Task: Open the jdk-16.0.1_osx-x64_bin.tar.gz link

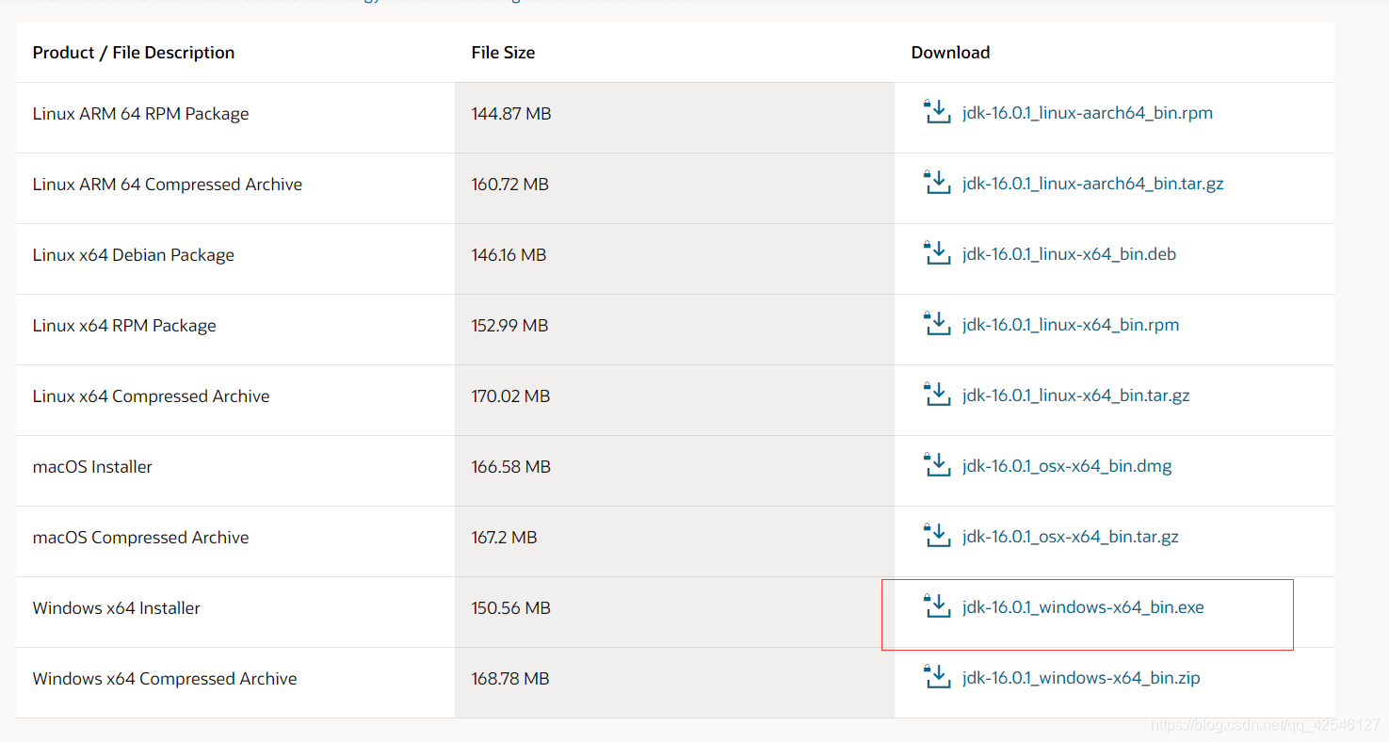Action: [1071, 537]
